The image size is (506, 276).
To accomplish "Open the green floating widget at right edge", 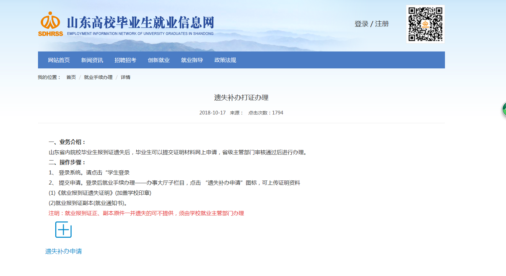I will [504, 109].
